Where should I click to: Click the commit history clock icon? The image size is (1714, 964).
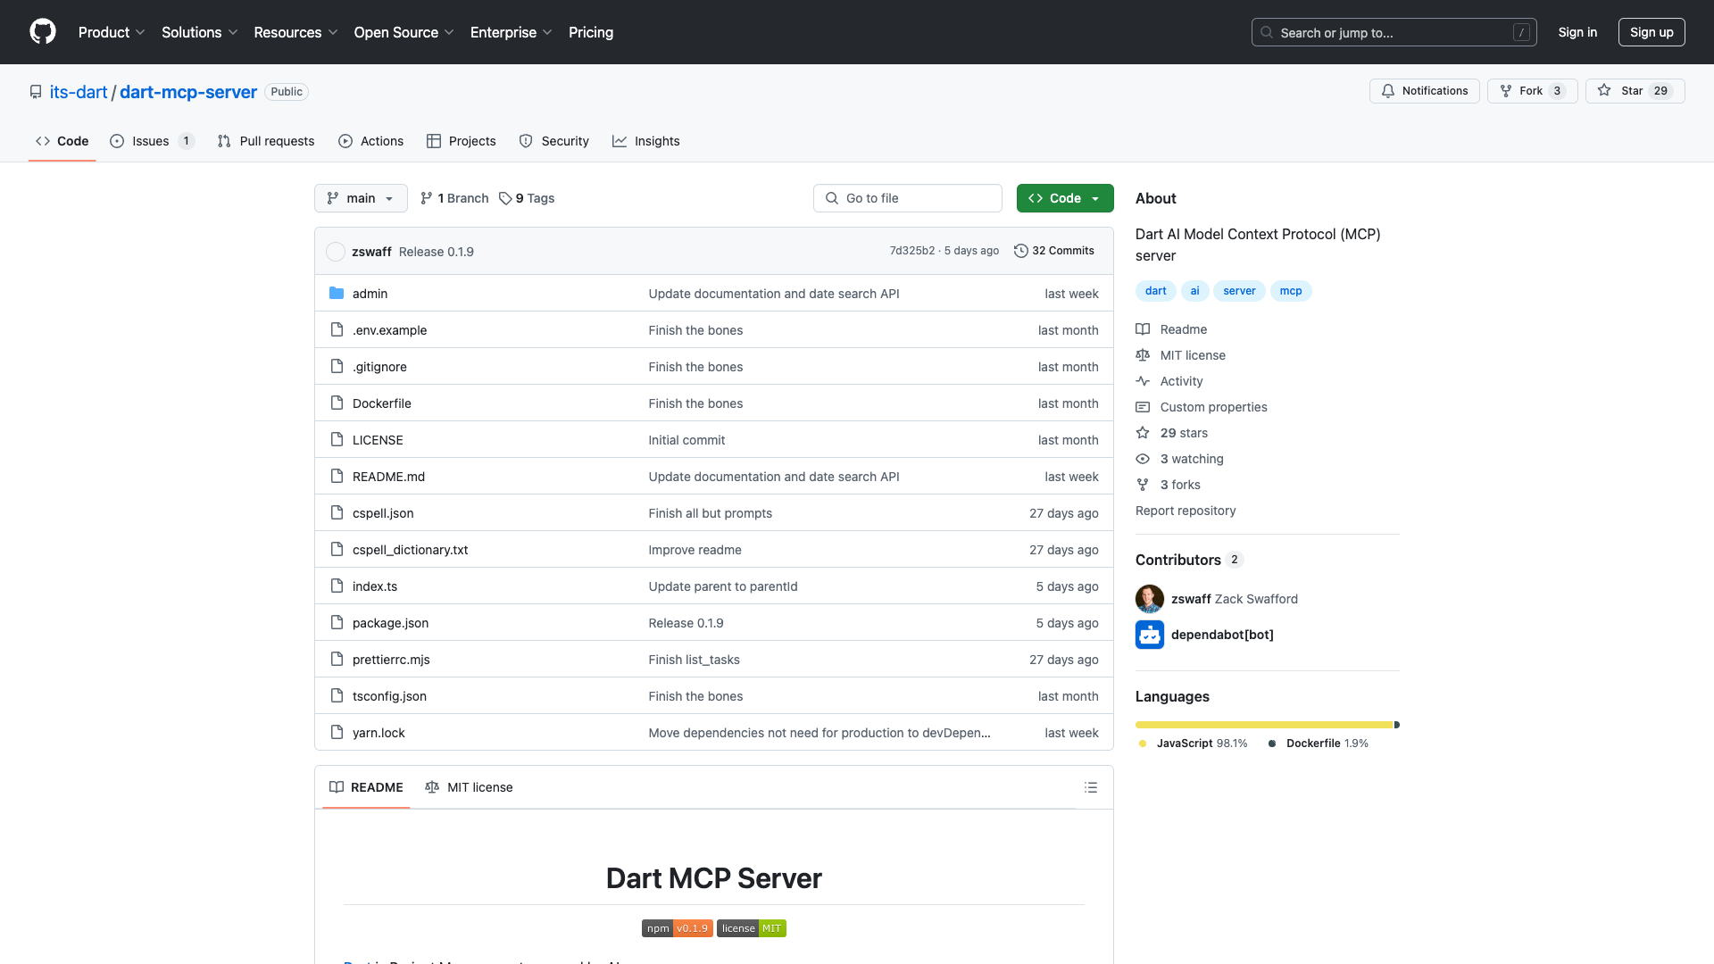click(x=1021, y=251)
